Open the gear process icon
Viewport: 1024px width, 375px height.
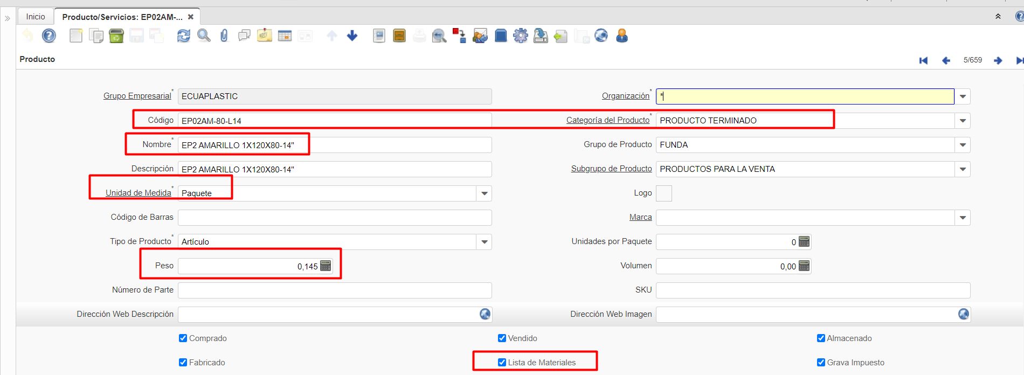(x=520, y=36)
